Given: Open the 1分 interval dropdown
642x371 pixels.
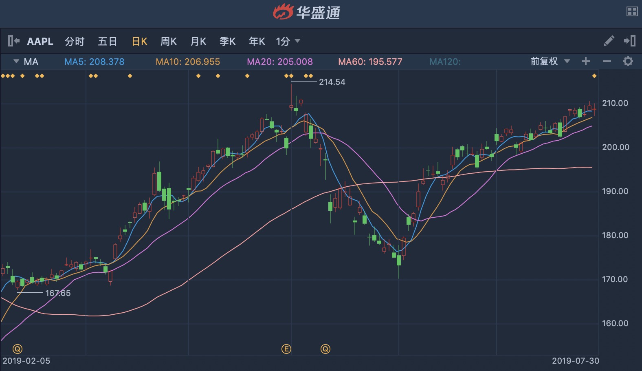Looking at the screenshot, I should (x=288, y=41).
